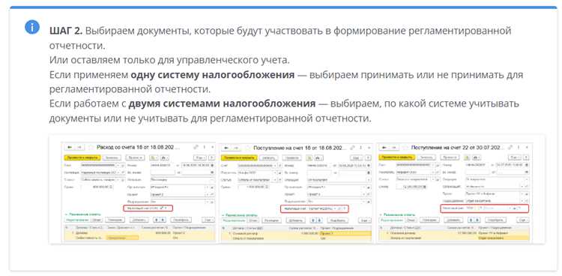
Task: Go back in Расход со счета 18 window
Action: (70, 147)
